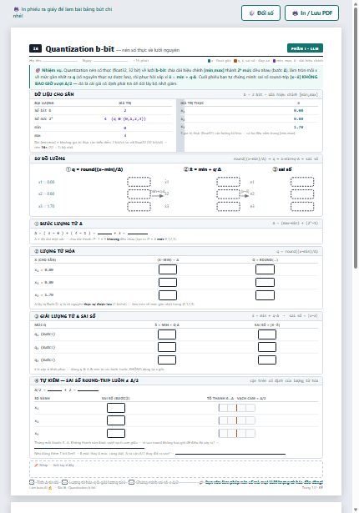
Task: Click the page vertical scrollbar thumb
Action: (x=356, y=138)
